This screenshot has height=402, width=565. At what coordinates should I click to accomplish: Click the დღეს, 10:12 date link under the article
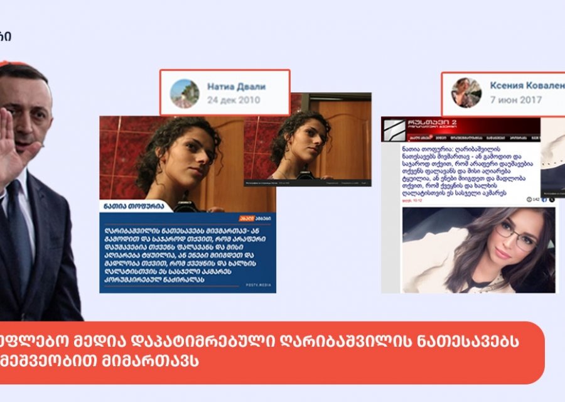pyautogui.click(x=413, y=200)
